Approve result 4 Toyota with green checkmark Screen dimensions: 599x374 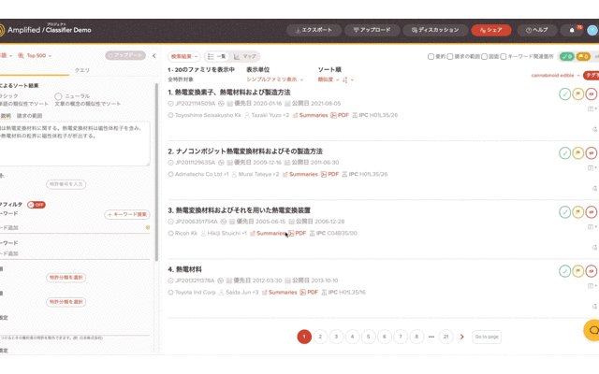coord(564,271)
